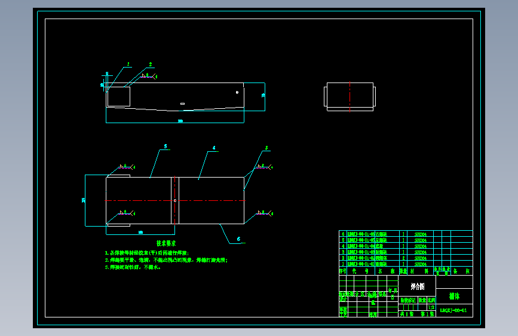Viewport: 518px width, 336px height.
Task: Click technical requirement line 2 text
Action: pyautogui.click(x=166, y=260)
